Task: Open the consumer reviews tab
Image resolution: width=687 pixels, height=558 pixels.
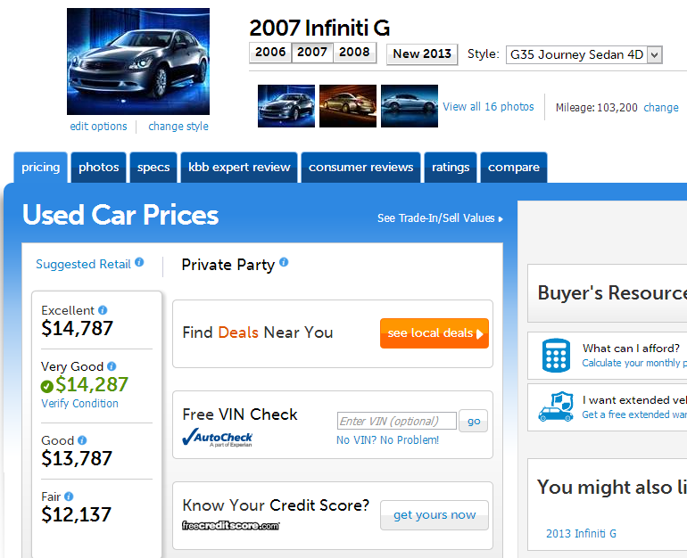Action: click(x=361, y=168)
